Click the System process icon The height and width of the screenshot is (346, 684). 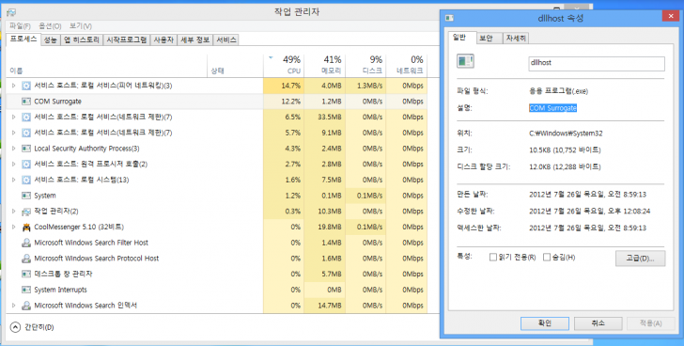pyautogui.click(x=26, y=196)
